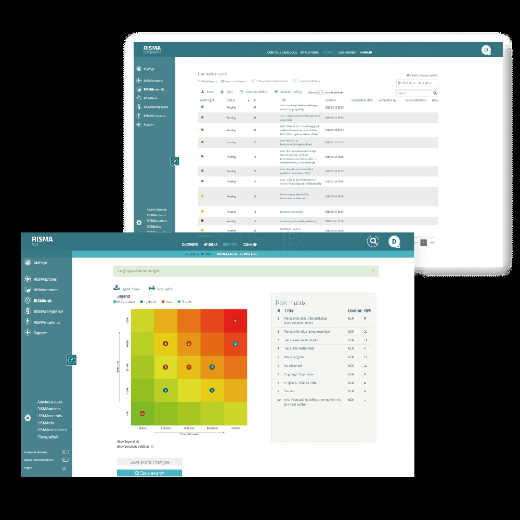The image size is (520, 520).
Task: Switch to the Management Reporting sub-tab
Action: (x=238, y=254)
